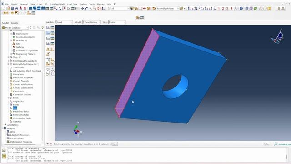
Task: Click the Predefined Field Manager icon
Action: point(53,38)
